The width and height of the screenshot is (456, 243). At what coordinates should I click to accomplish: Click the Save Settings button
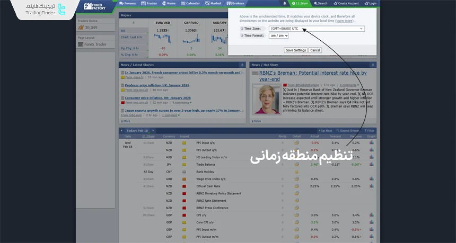point(296,50)
